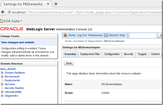Switch to the Configuration tab
Screen dimensions: 163x105
(x=112, y=54)
